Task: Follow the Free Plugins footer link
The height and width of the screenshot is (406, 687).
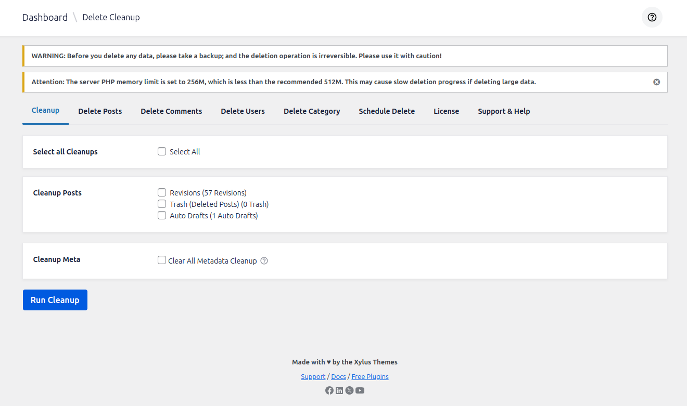Action: [370, 377]
